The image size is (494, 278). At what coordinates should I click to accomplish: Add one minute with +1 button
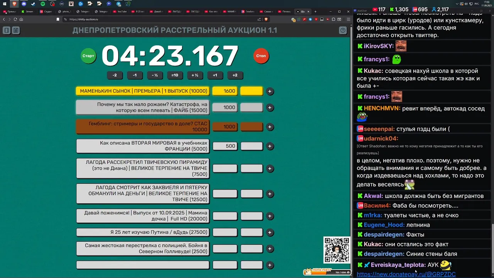(x=215, y=75)
